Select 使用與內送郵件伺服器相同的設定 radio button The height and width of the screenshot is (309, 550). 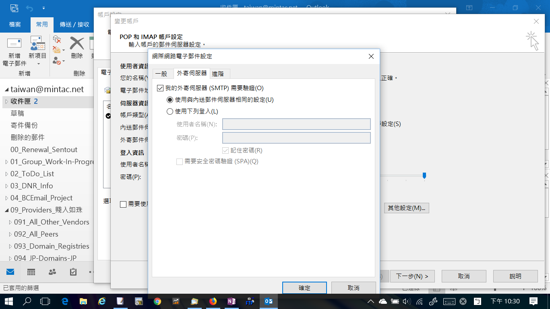click(170, 99)
